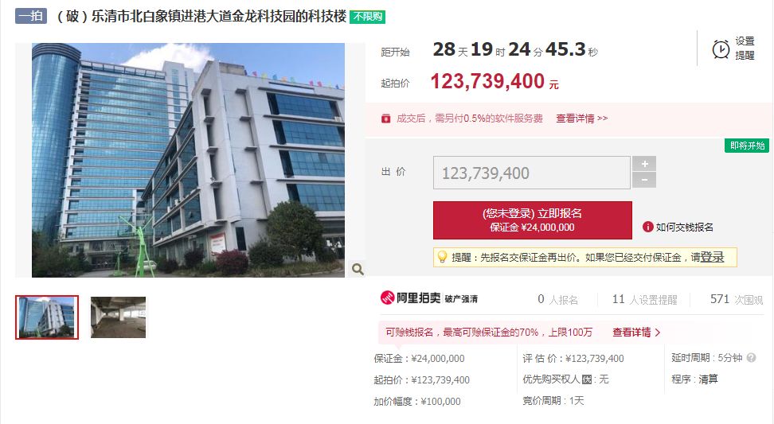Screen dimensions: 774x424
Task: Click the 阿里拍卖 logo
Action: [x=411, y=298]
